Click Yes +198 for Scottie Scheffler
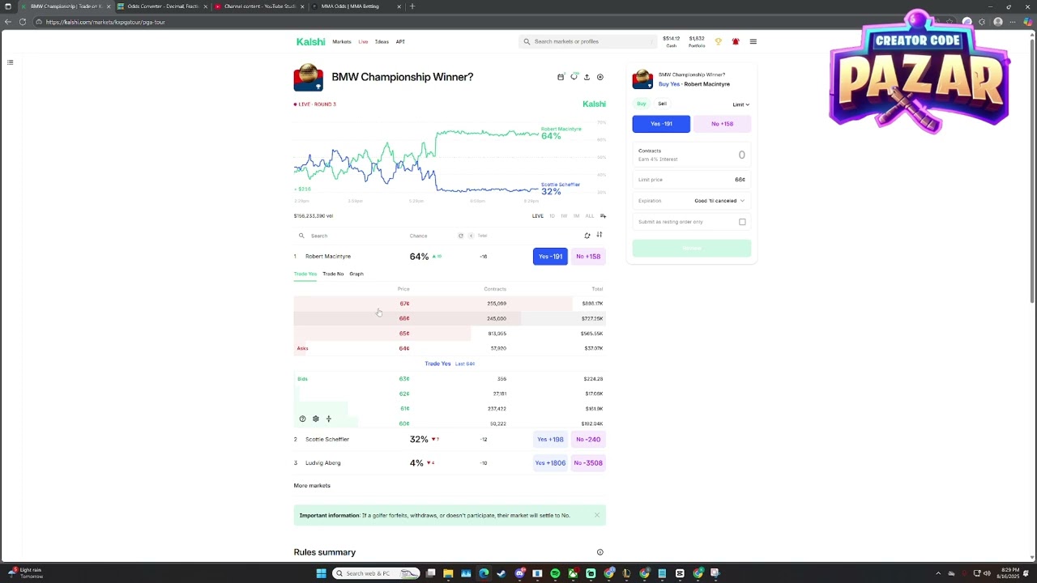 click(550, 440)
